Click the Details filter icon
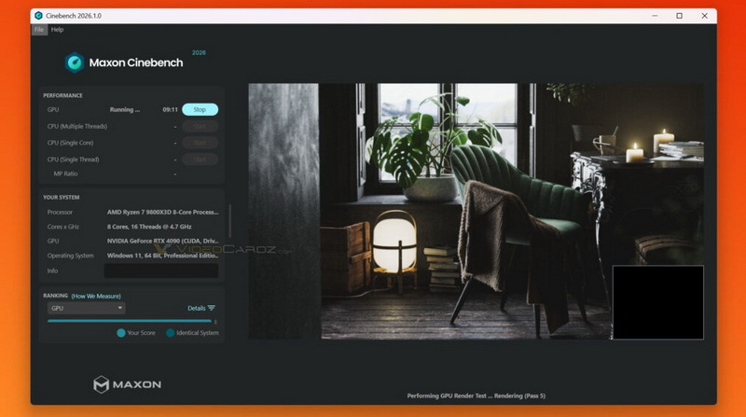Image resolution: width=746 pixels, height=417 pixels. tap(212, 308)
